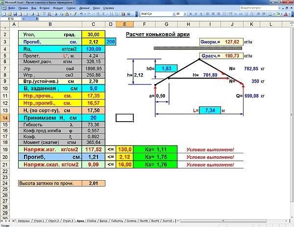The width and height of the screenshot is (294, 227).
Task: Open the Данные menu
Action: [84, 8]
